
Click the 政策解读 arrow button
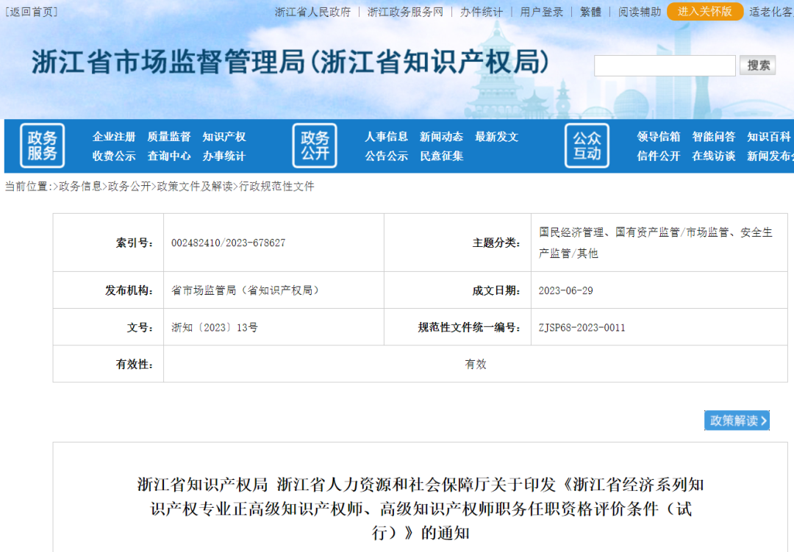tap(737, 420)
